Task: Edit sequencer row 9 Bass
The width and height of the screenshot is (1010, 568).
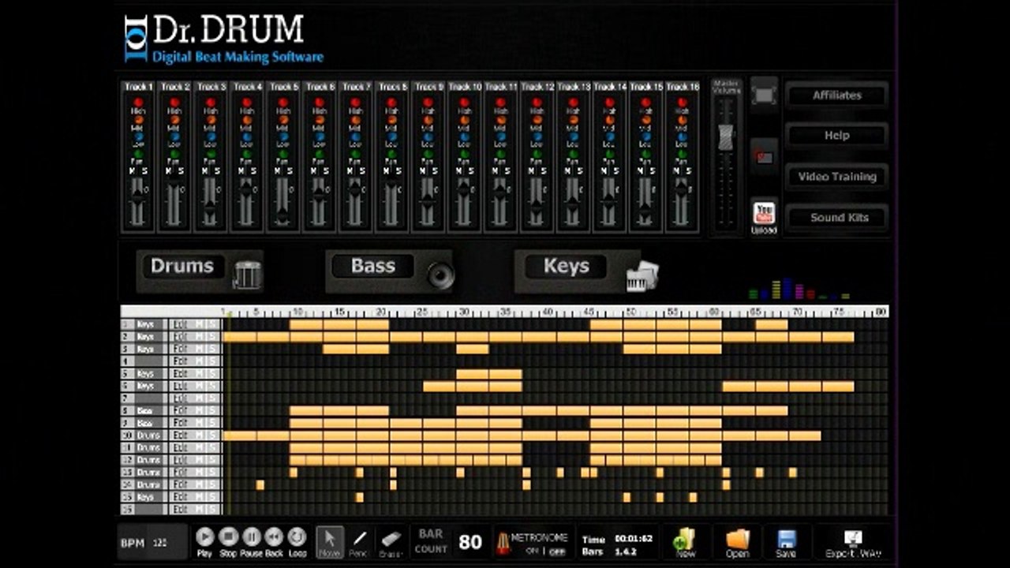Action: (181, 423)
